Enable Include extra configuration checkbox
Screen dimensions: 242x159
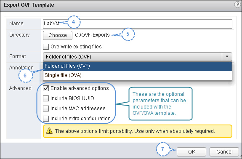pos(46,119)
